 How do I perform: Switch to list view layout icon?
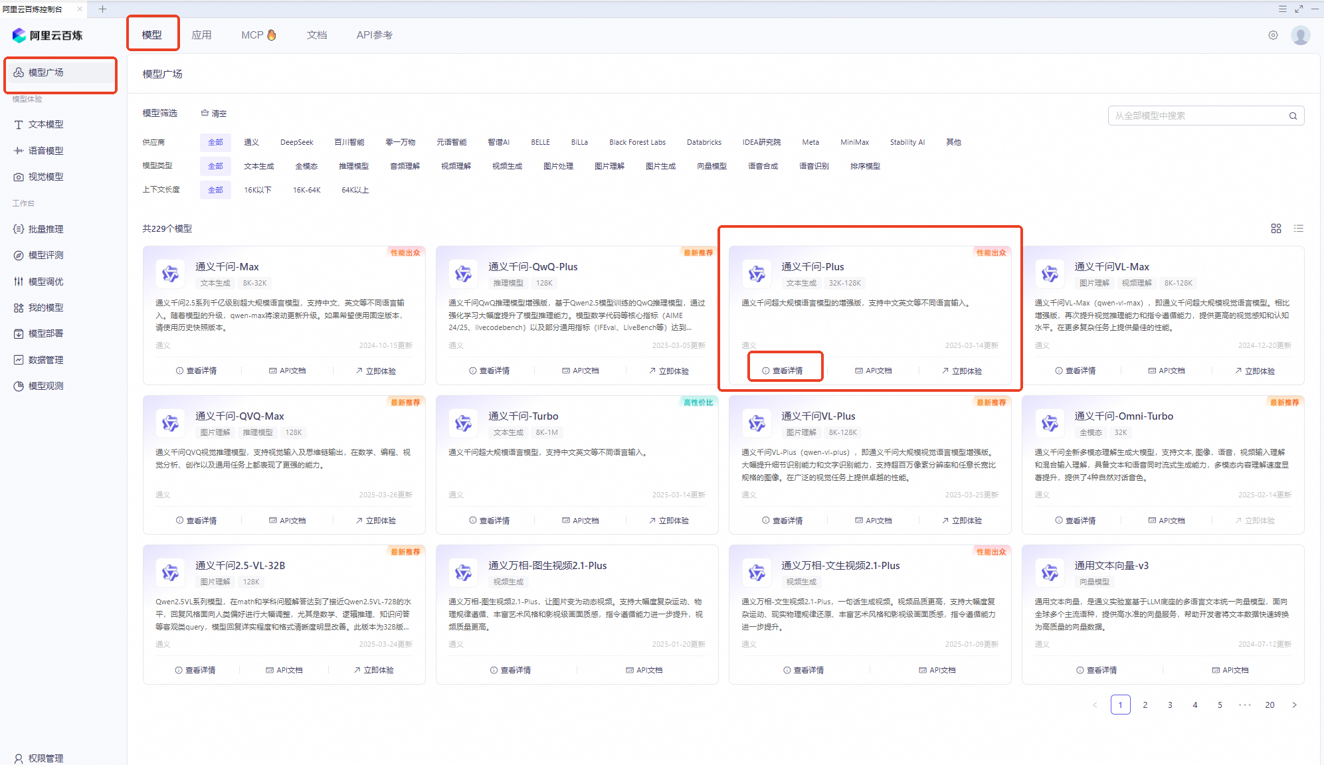click(1299, 228)
